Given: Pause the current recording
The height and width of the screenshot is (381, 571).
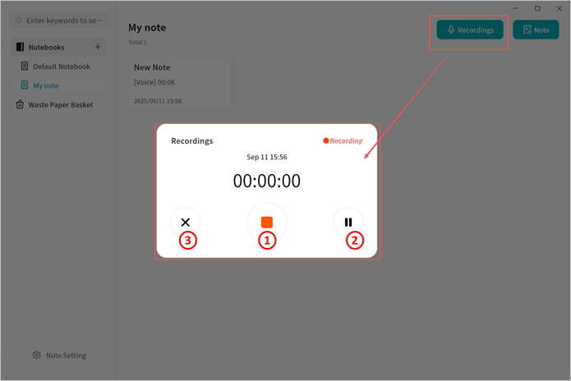Looking at the screenshot, I should [x=348, y=222].
